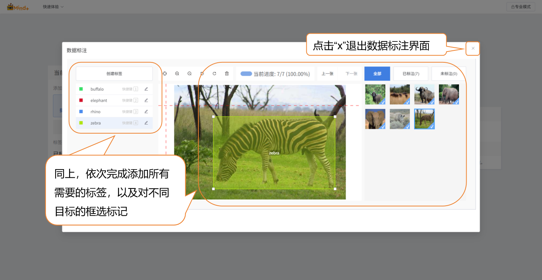Viewport: 542px width, 280px height.
Task: Open the 快速体验 dropdown menu
Action: click(53, 7)
